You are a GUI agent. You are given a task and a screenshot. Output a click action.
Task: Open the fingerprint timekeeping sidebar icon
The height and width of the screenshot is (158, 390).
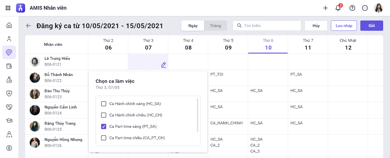(x=9, y=52)
